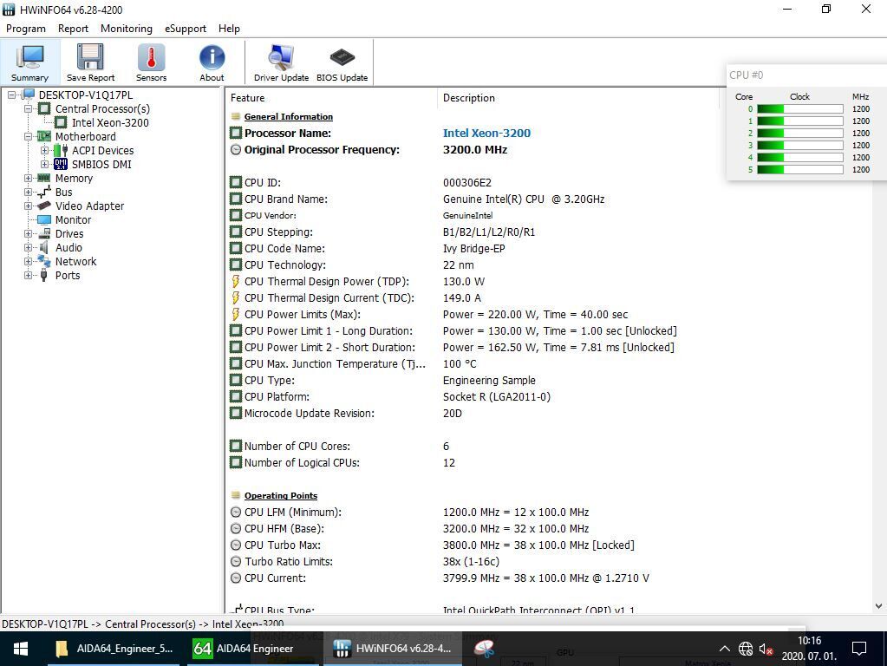Image resolution: width=887 pixels, height=666 pixels.
Task: Click the Ports connector icon
Action: pyautogui.click(x=43, y=276)
